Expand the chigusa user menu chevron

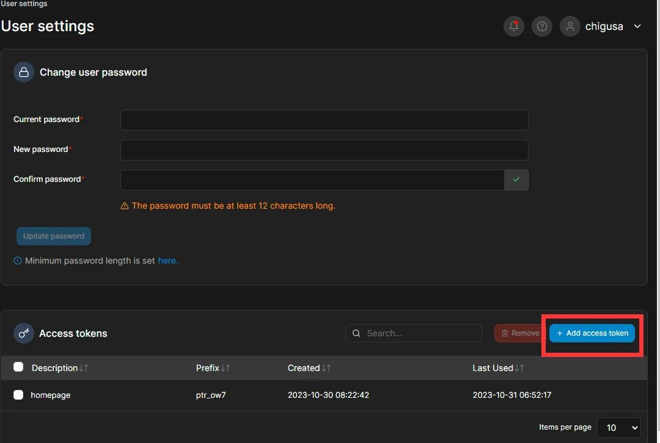(x=637, y=26)
